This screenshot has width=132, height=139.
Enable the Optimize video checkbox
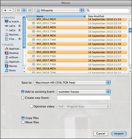[31, 106]
